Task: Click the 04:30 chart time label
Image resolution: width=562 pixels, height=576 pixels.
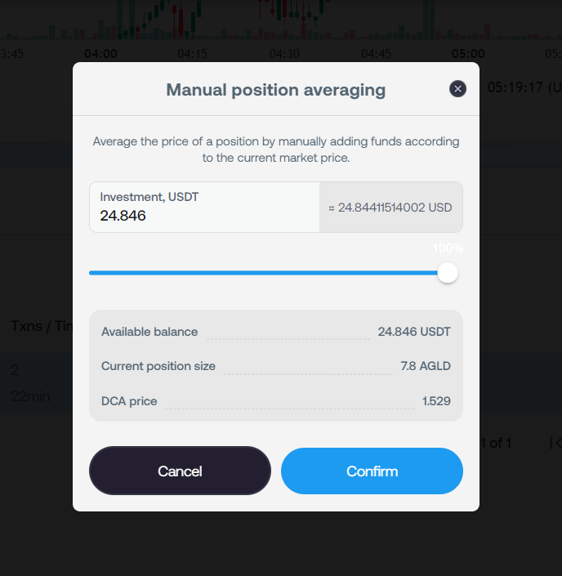Action: click(284, 54)
